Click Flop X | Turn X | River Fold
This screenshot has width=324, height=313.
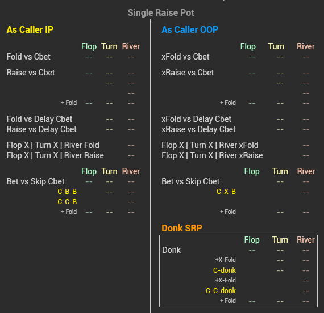pyautogui.click(x=53, y=145)
